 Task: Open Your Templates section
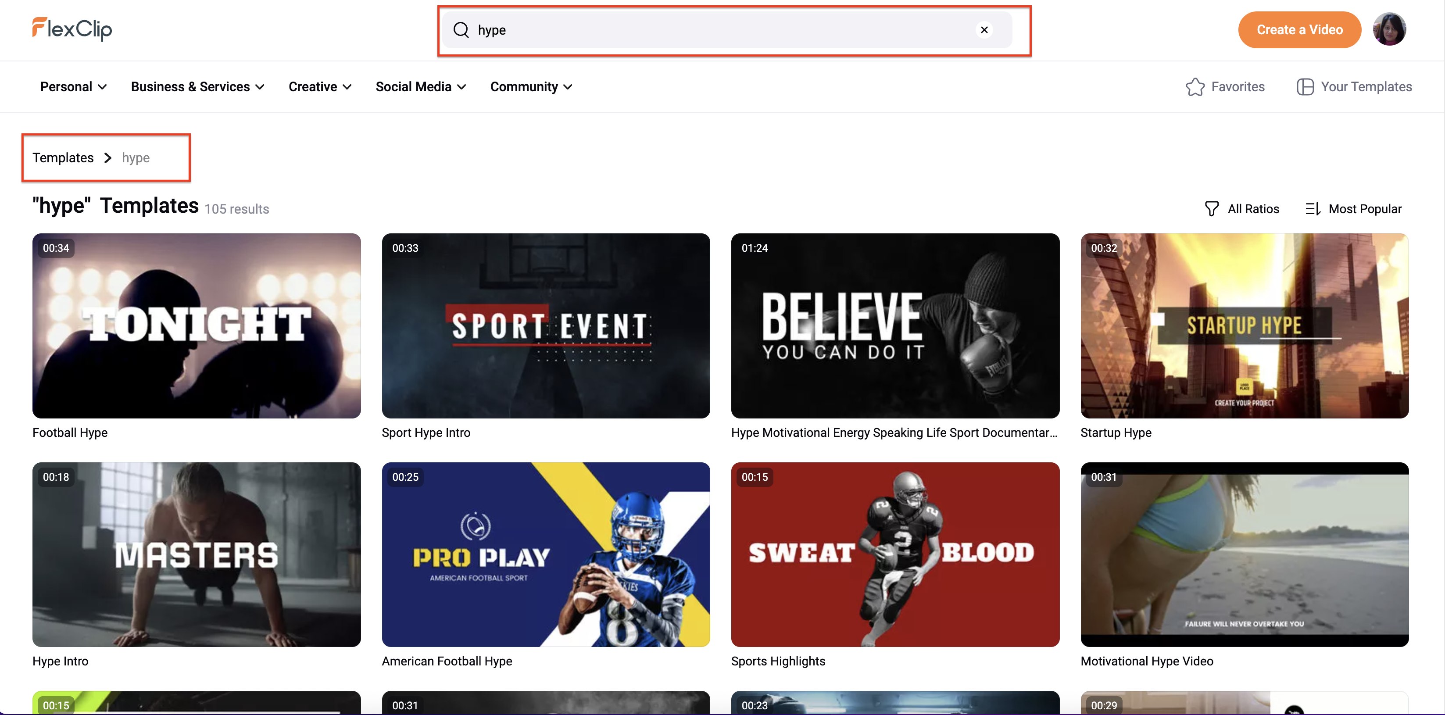tap(1354, 86)
